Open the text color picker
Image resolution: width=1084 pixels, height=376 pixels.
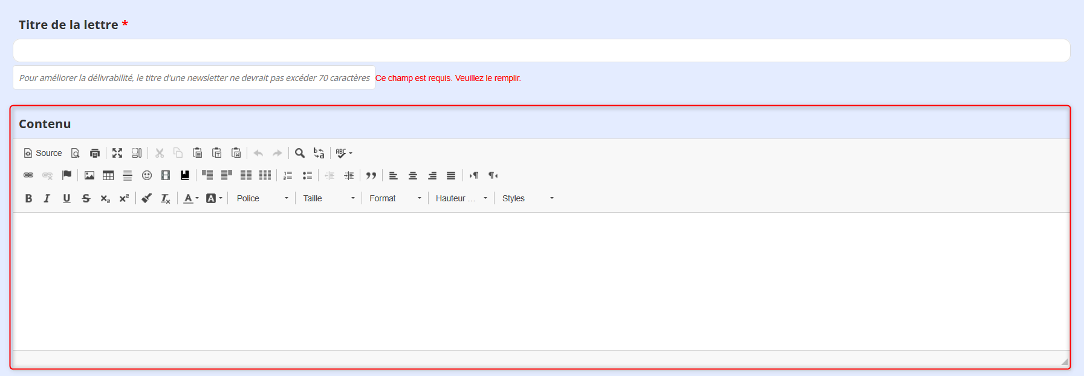(190, 198)
